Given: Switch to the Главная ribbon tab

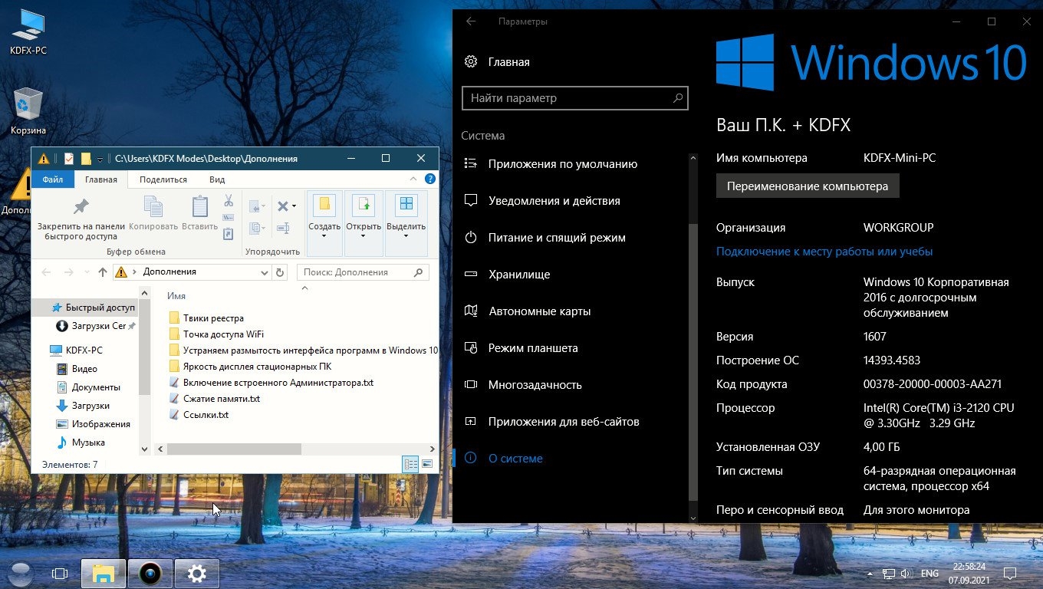Looking at the screenshot, I should pyautogui.click(x=101, y=179).
